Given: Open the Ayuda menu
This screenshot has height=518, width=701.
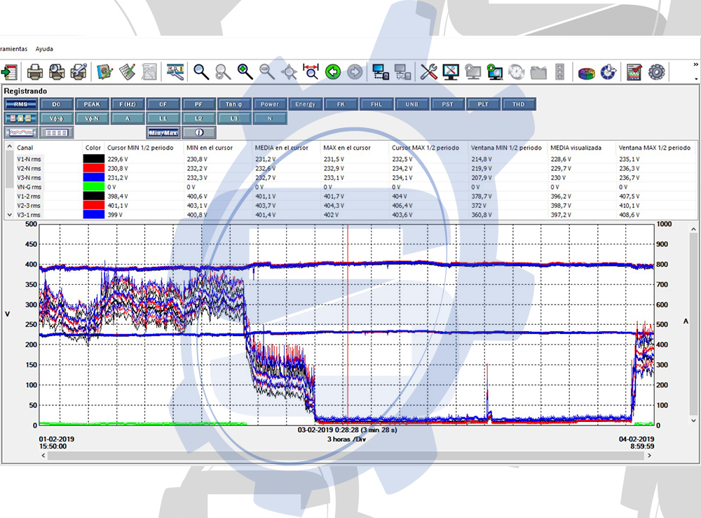Looking at the screenshot, I should pyautogui.click(x=44, y=49).
